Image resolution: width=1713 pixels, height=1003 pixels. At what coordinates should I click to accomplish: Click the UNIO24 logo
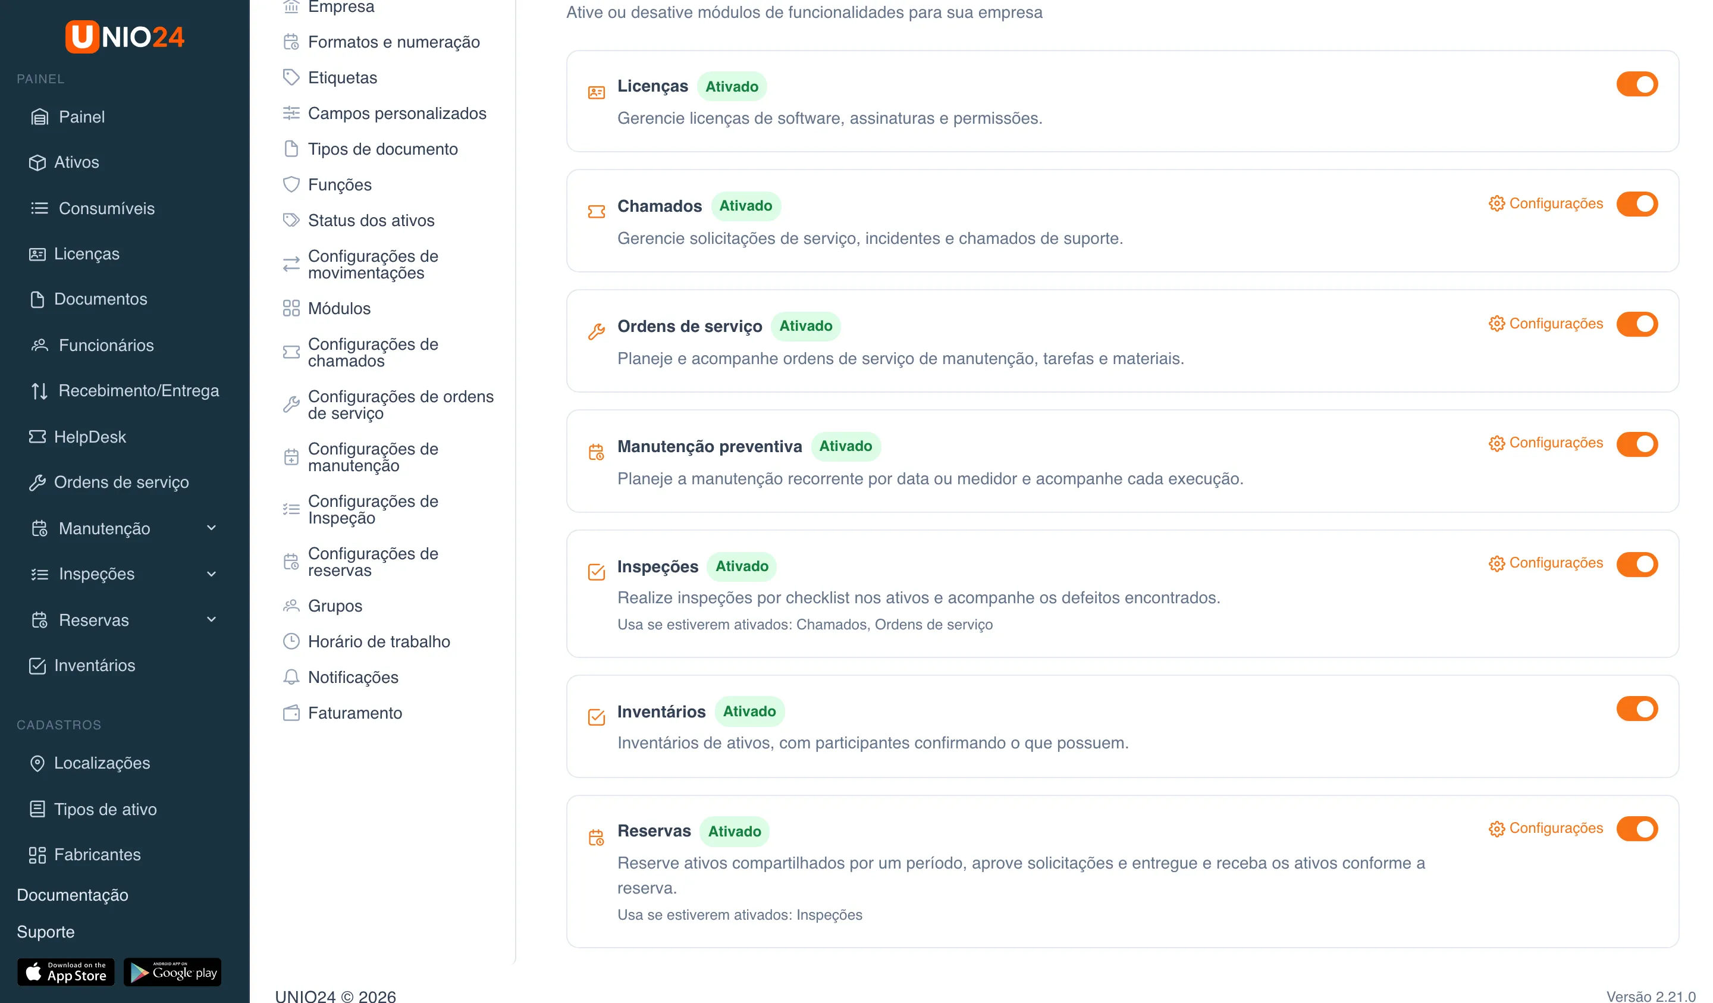coord(124,37)
